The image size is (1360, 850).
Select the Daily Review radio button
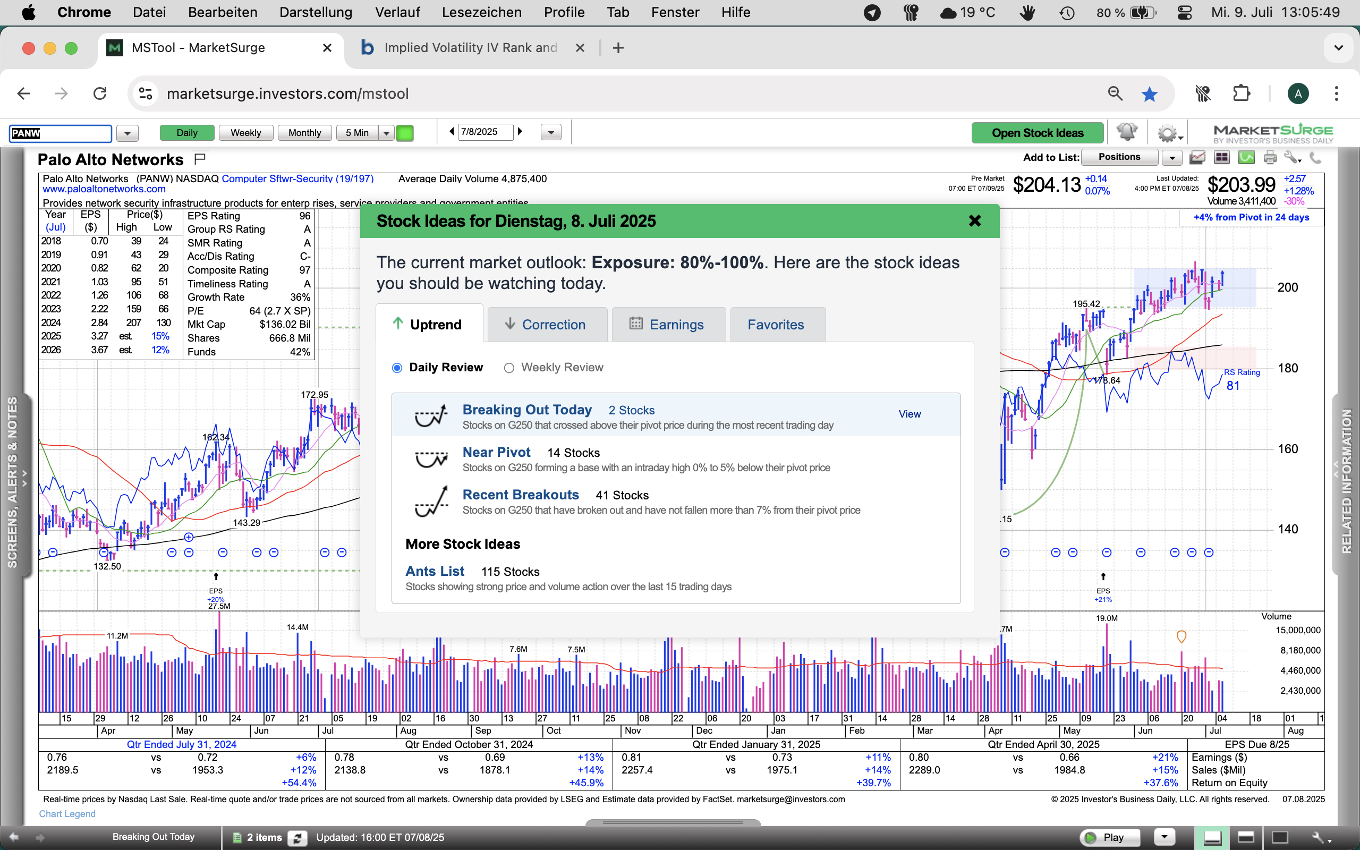tap(397, 368)
